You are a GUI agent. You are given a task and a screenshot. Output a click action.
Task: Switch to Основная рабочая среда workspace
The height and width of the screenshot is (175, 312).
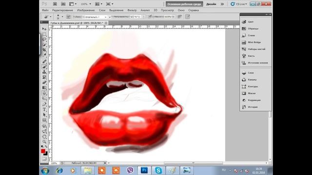tap(184, 4)
